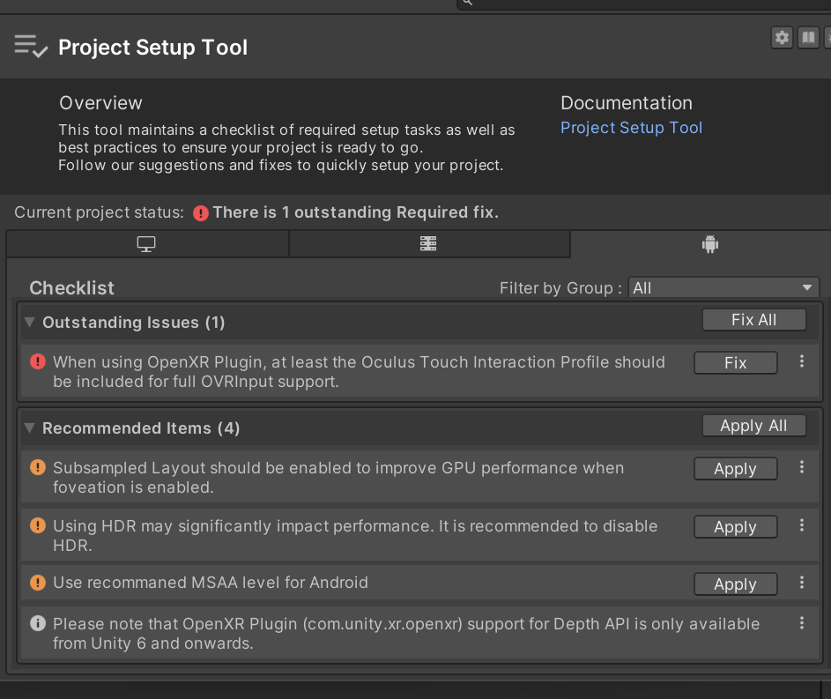This screenshot has height=699, width=831.
Task: Open more options for Depth API note
Action: (x=802, y=623)
